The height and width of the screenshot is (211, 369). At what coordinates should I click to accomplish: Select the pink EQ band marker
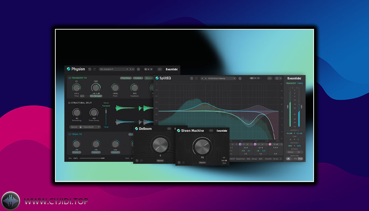270,144
